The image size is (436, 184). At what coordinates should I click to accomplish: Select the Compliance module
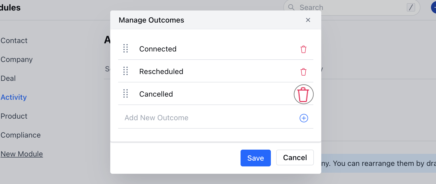[21, 135]
